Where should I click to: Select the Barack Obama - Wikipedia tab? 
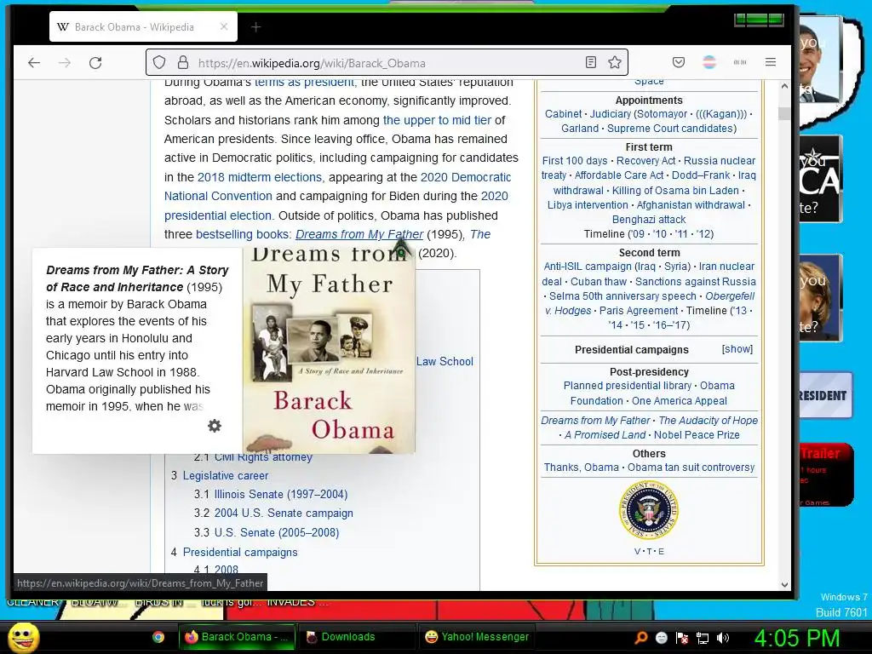pyautogui.click(x=143, y=26)
